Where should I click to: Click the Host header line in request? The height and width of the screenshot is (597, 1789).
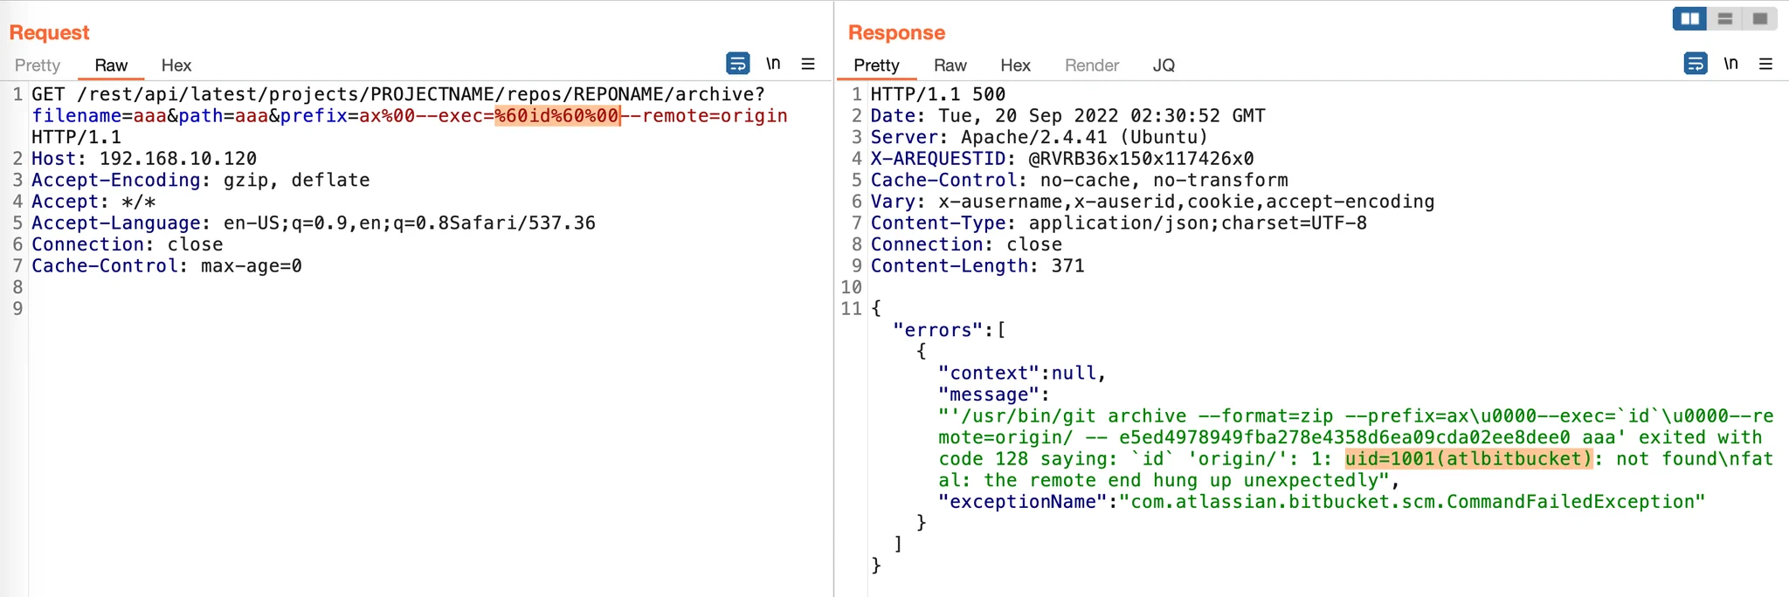pos(144,159)
